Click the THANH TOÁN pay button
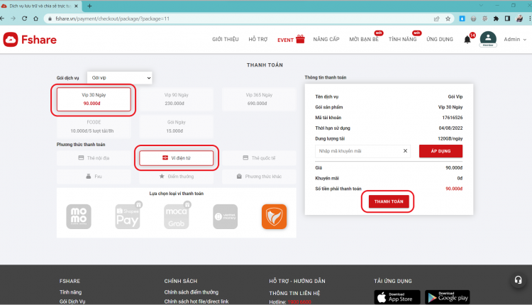The height and width of the screenshot is (305, 532). 389,201
